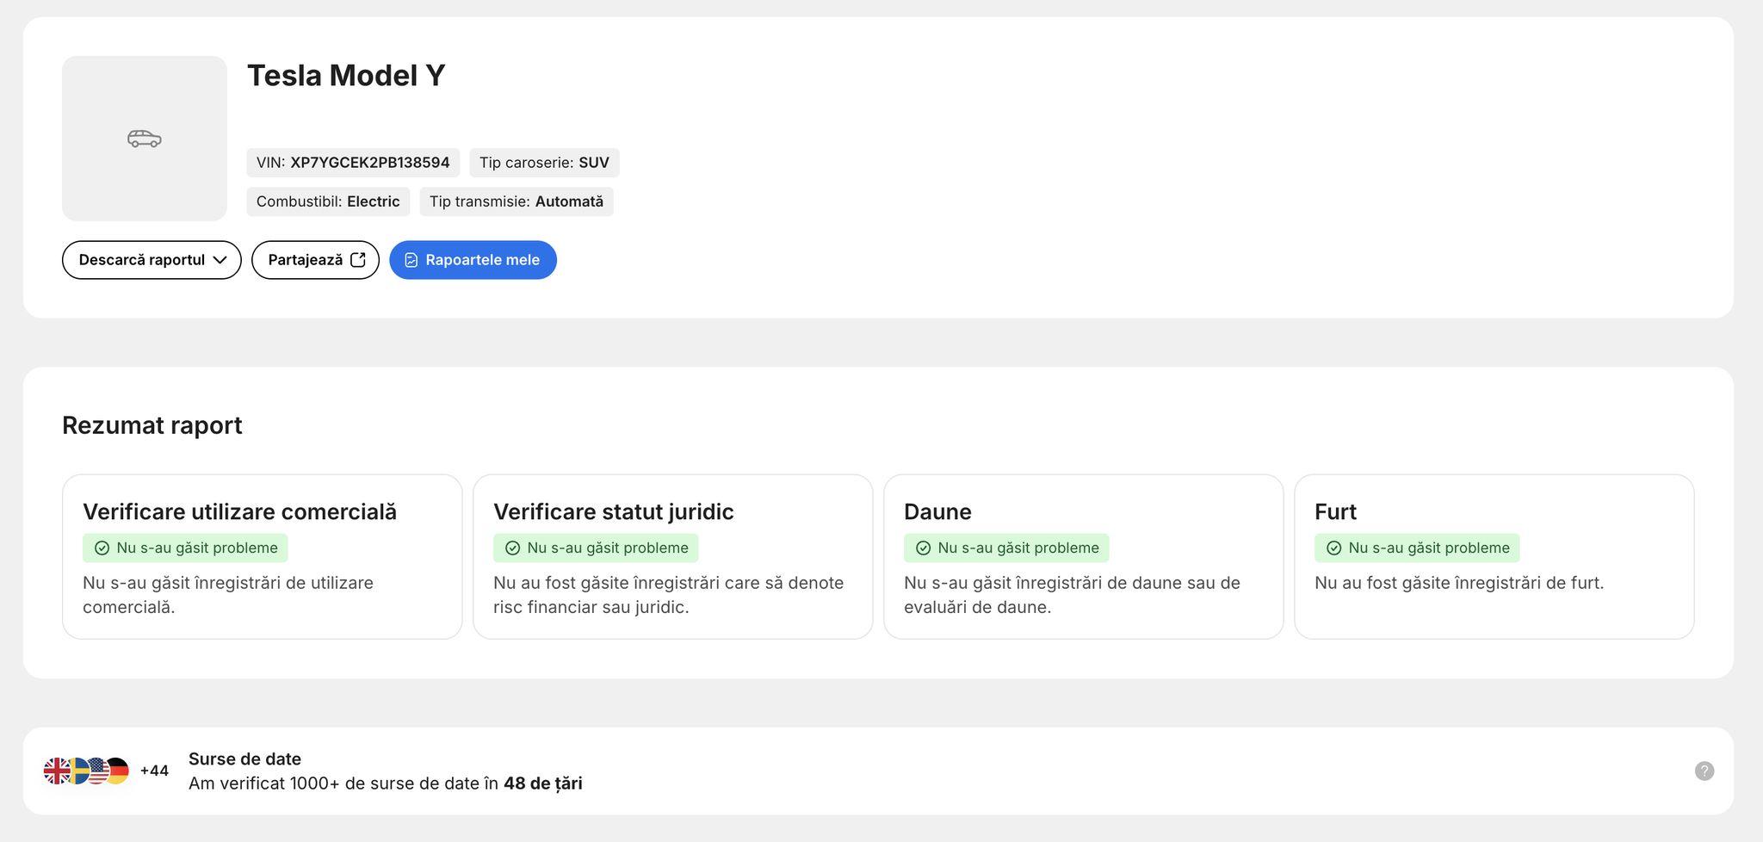Image resolution: width=1763 pixels, height=842 pixels.
Task: Open the Verificare statut juridic card
Action: coord(672,557)
